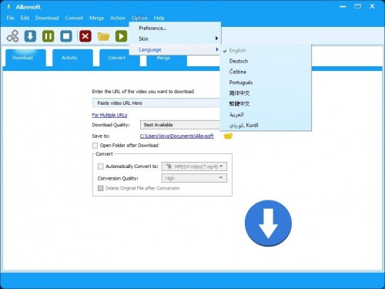Viewport: 385px width, 289px height.
Task: Stop download with the square stop icon
Action: click(66, 36)
